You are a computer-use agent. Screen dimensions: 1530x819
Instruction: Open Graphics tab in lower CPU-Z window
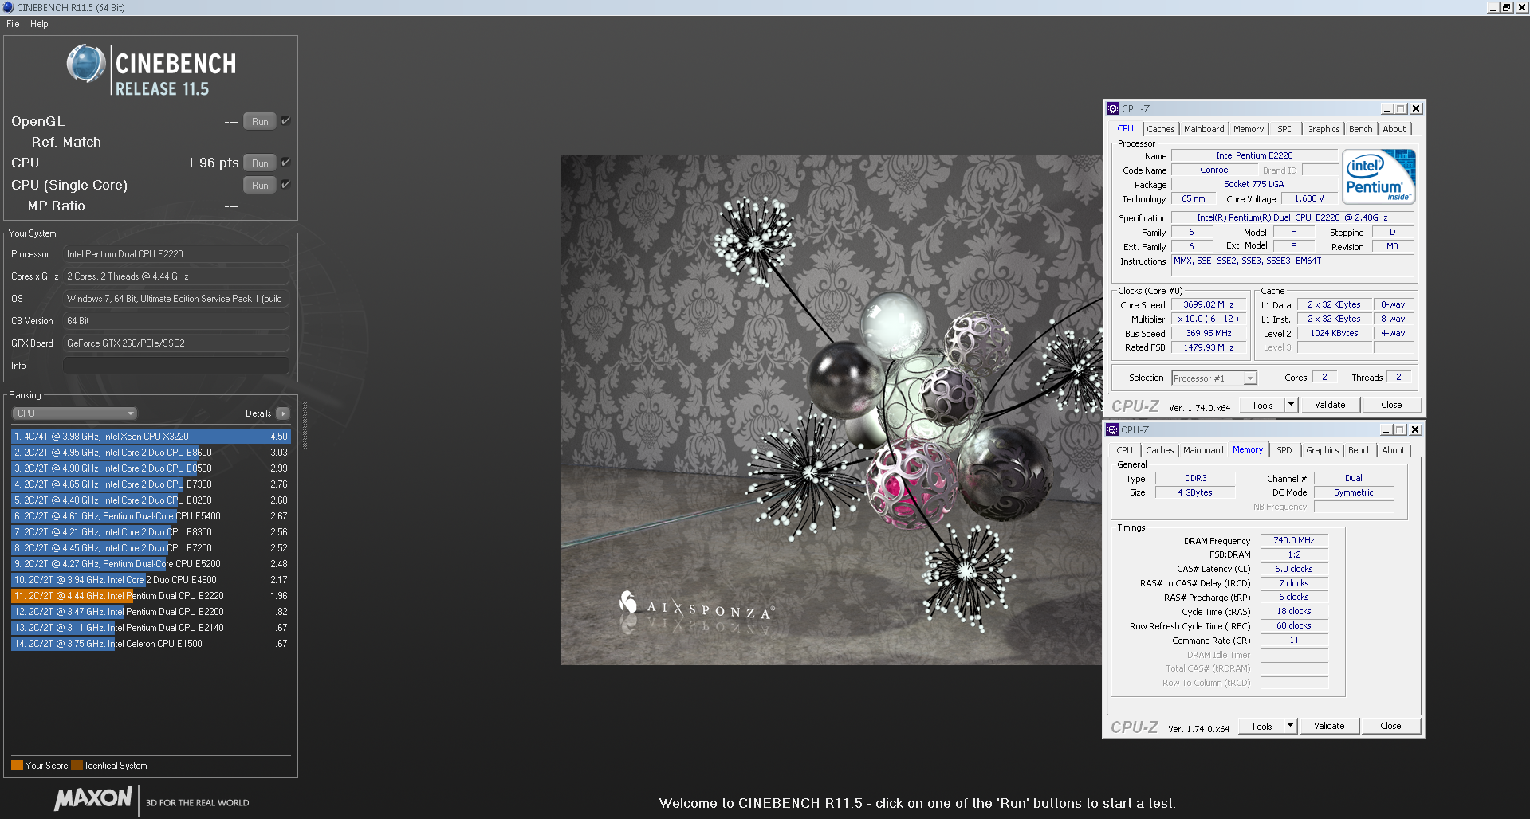[x=1322, y=450]
